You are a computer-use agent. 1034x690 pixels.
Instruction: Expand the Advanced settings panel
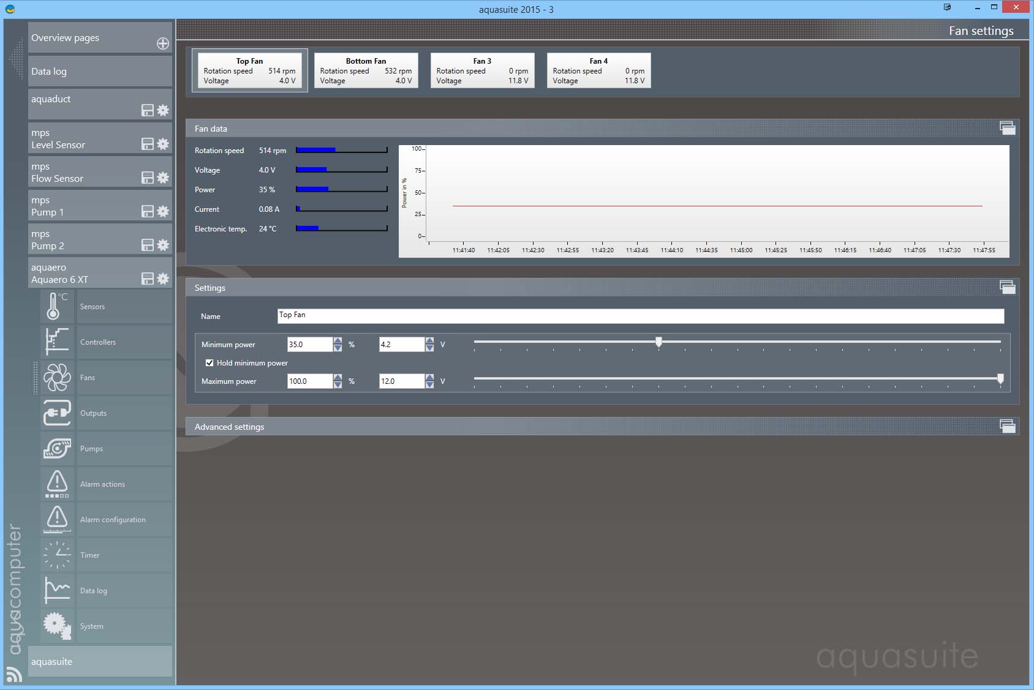tap(1007, 426)
